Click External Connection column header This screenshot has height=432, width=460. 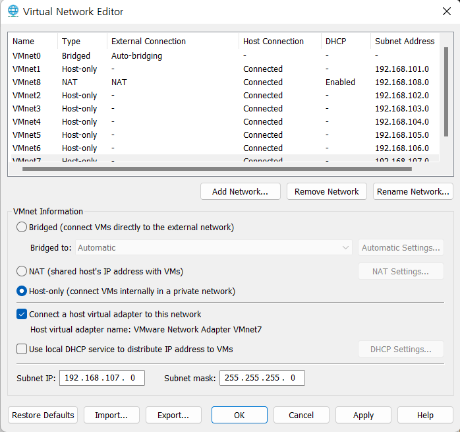pyautogui.click(x=173, y=41)
